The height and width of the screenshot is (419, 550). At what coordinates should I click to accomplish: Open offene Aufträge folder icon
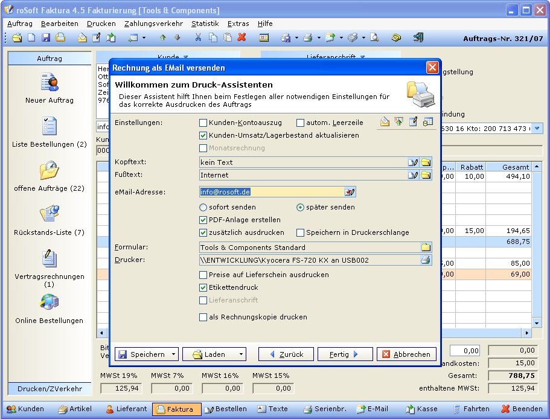tap(49, 170)
